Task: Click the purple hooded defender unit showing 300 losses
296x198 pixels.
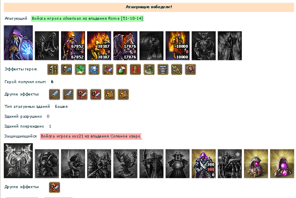Action: [204, 163]
